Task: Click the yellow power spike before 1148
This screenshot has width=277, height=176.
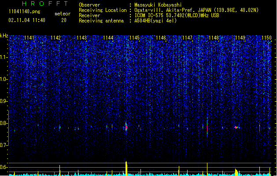Action: click(207, 169)
